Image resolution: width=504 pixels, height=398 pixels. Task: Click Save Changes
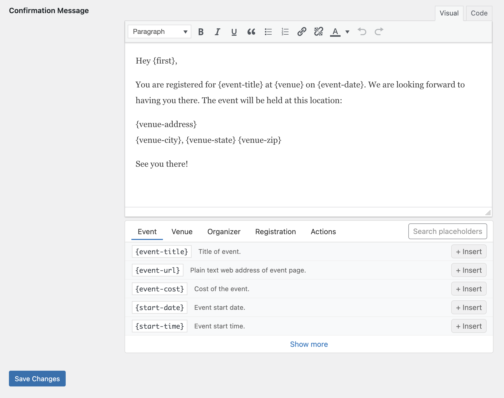(x=37, y=379)
